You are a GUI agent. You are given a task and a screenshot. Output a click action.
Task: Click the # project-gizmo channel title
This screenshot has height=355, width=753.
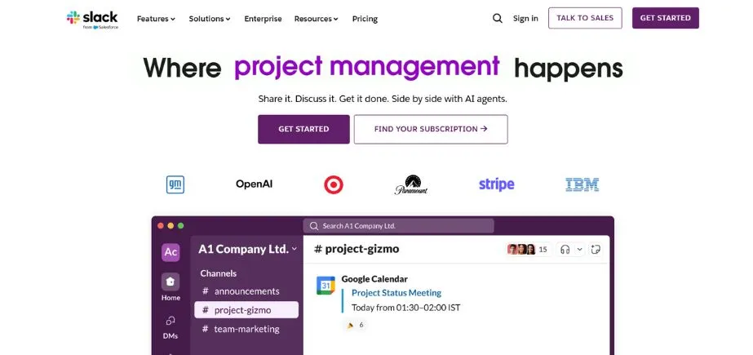[357, 249]
